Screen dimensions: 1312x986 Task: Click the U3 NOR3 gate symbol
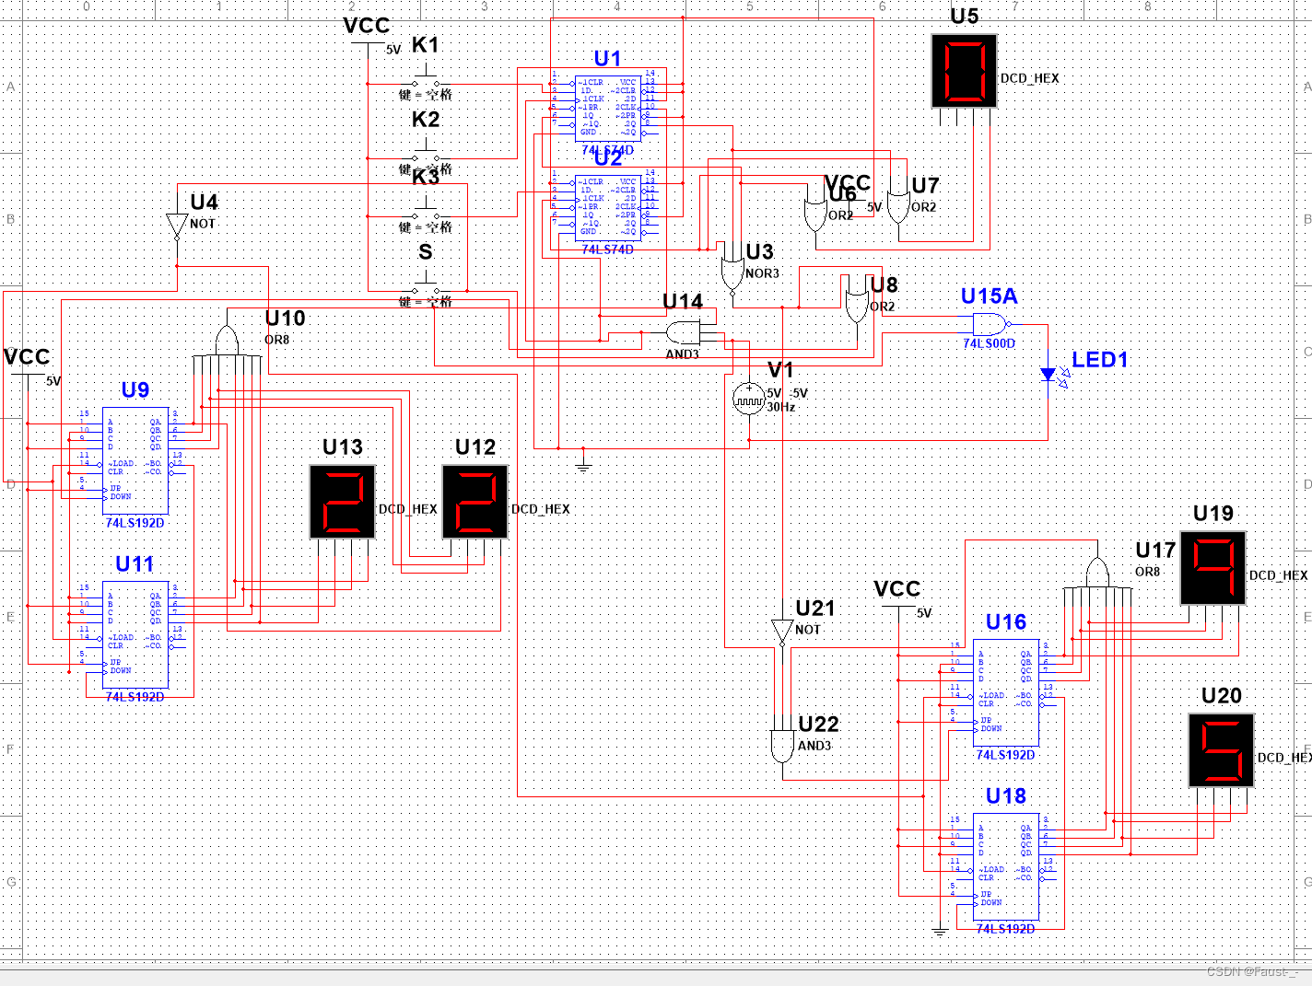tap(732, 273)
